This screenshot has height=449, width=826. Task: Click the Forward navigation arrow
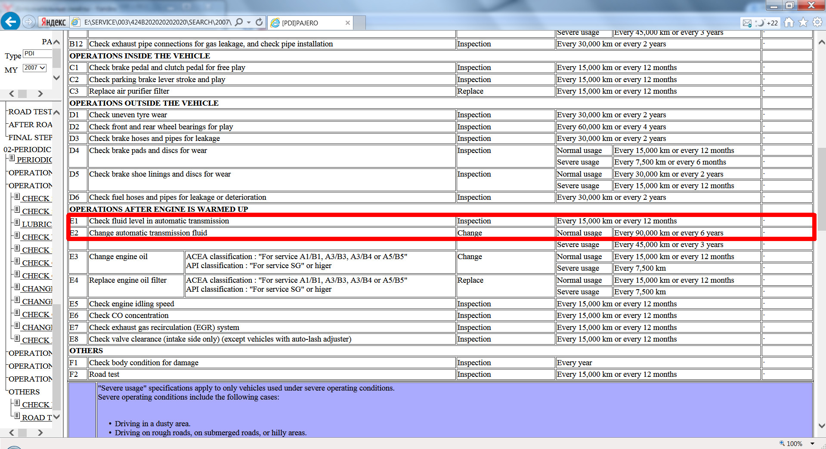(x=28, y=22)
